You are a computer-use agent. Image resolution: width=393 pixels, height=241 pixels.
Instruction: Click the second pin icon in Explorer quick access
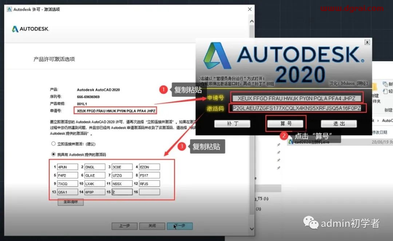point(278,153)
